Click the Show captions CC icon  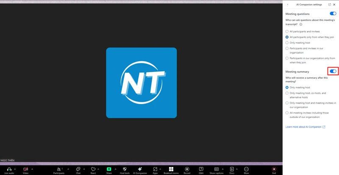click(216, 169)
